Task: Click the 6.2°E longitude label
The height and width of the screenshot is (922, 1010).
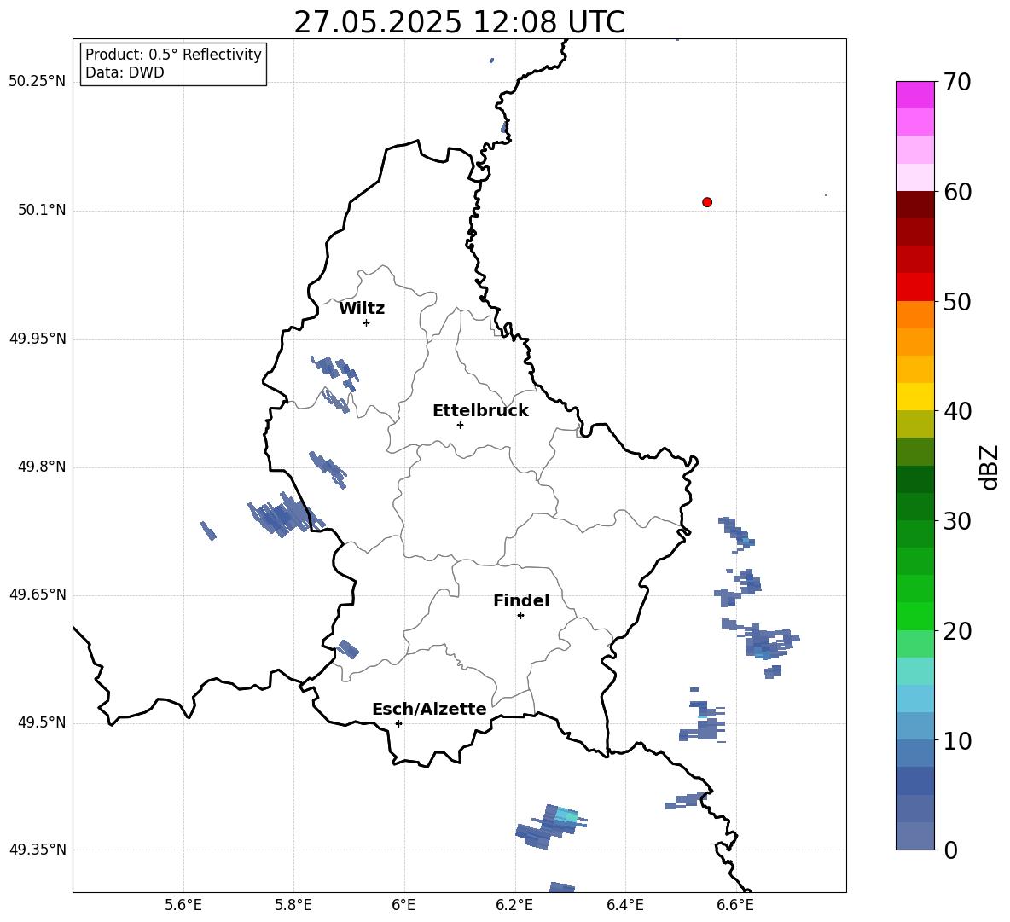Action: (514, 905)
